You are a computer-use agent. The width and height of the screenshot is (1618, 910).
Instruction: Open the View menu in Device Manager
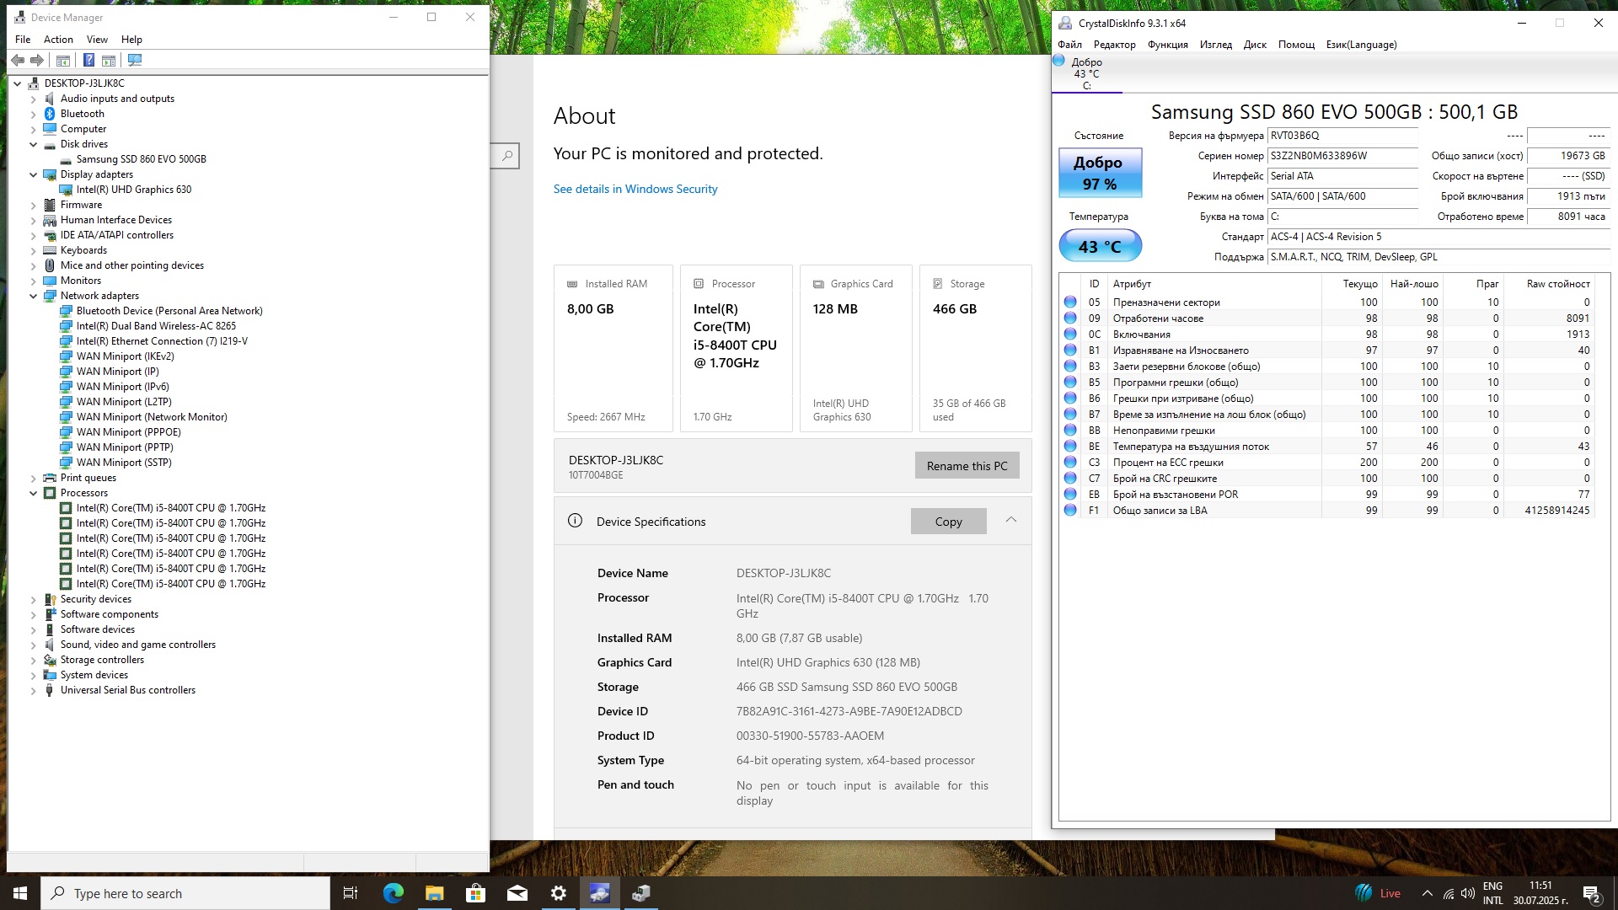coord(97,40)
